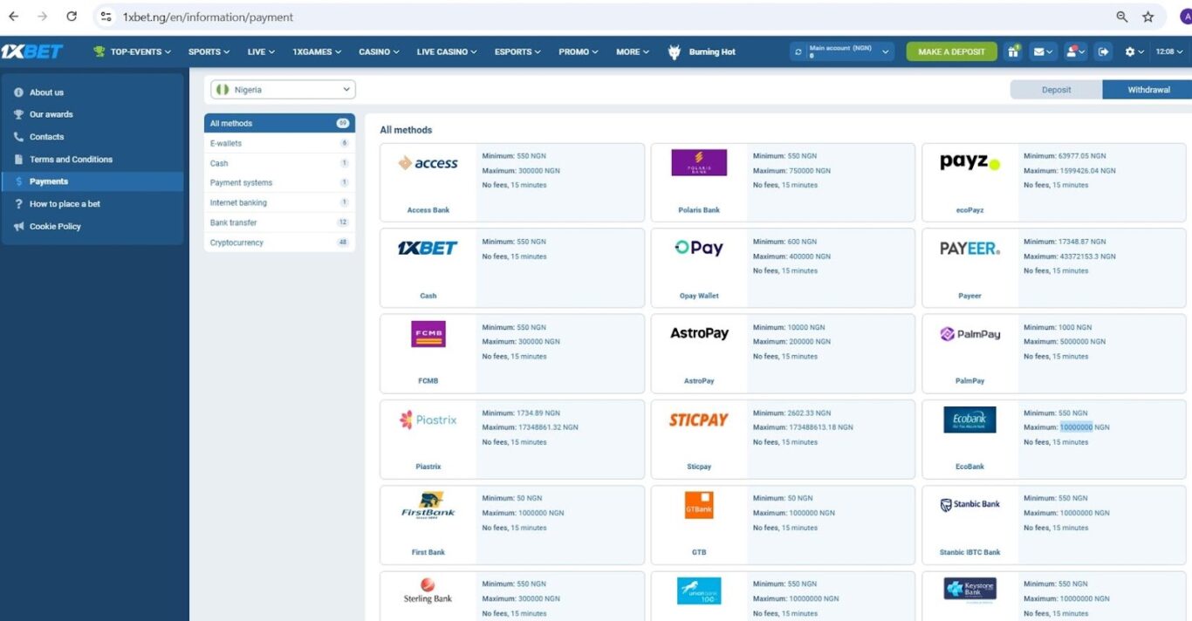Select OPay Wallet logo
Viewport: 1192px width, 621px height.
tap(699, 248)
